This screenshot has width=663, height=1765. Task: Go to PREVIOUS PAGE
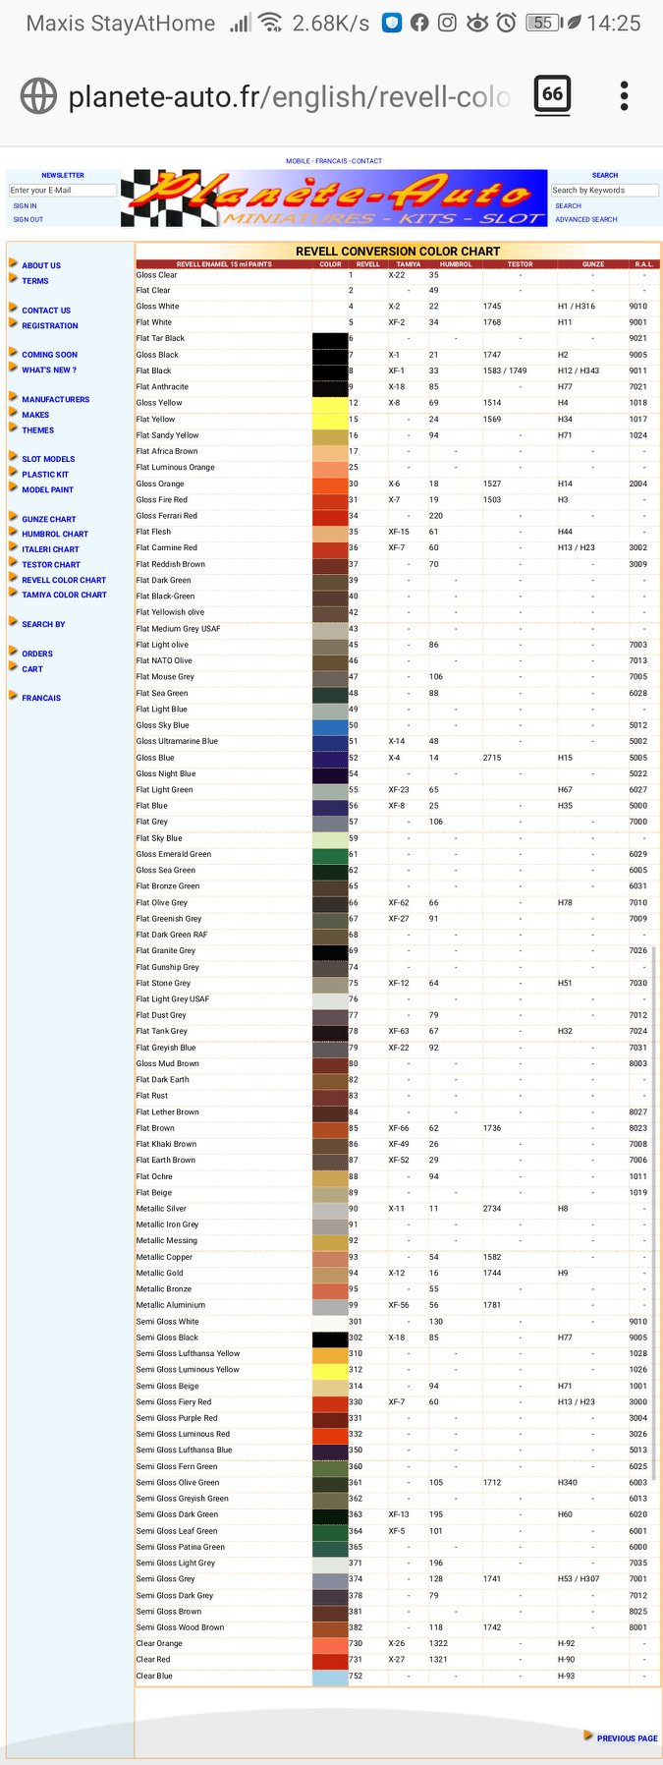pos(628,1737)
